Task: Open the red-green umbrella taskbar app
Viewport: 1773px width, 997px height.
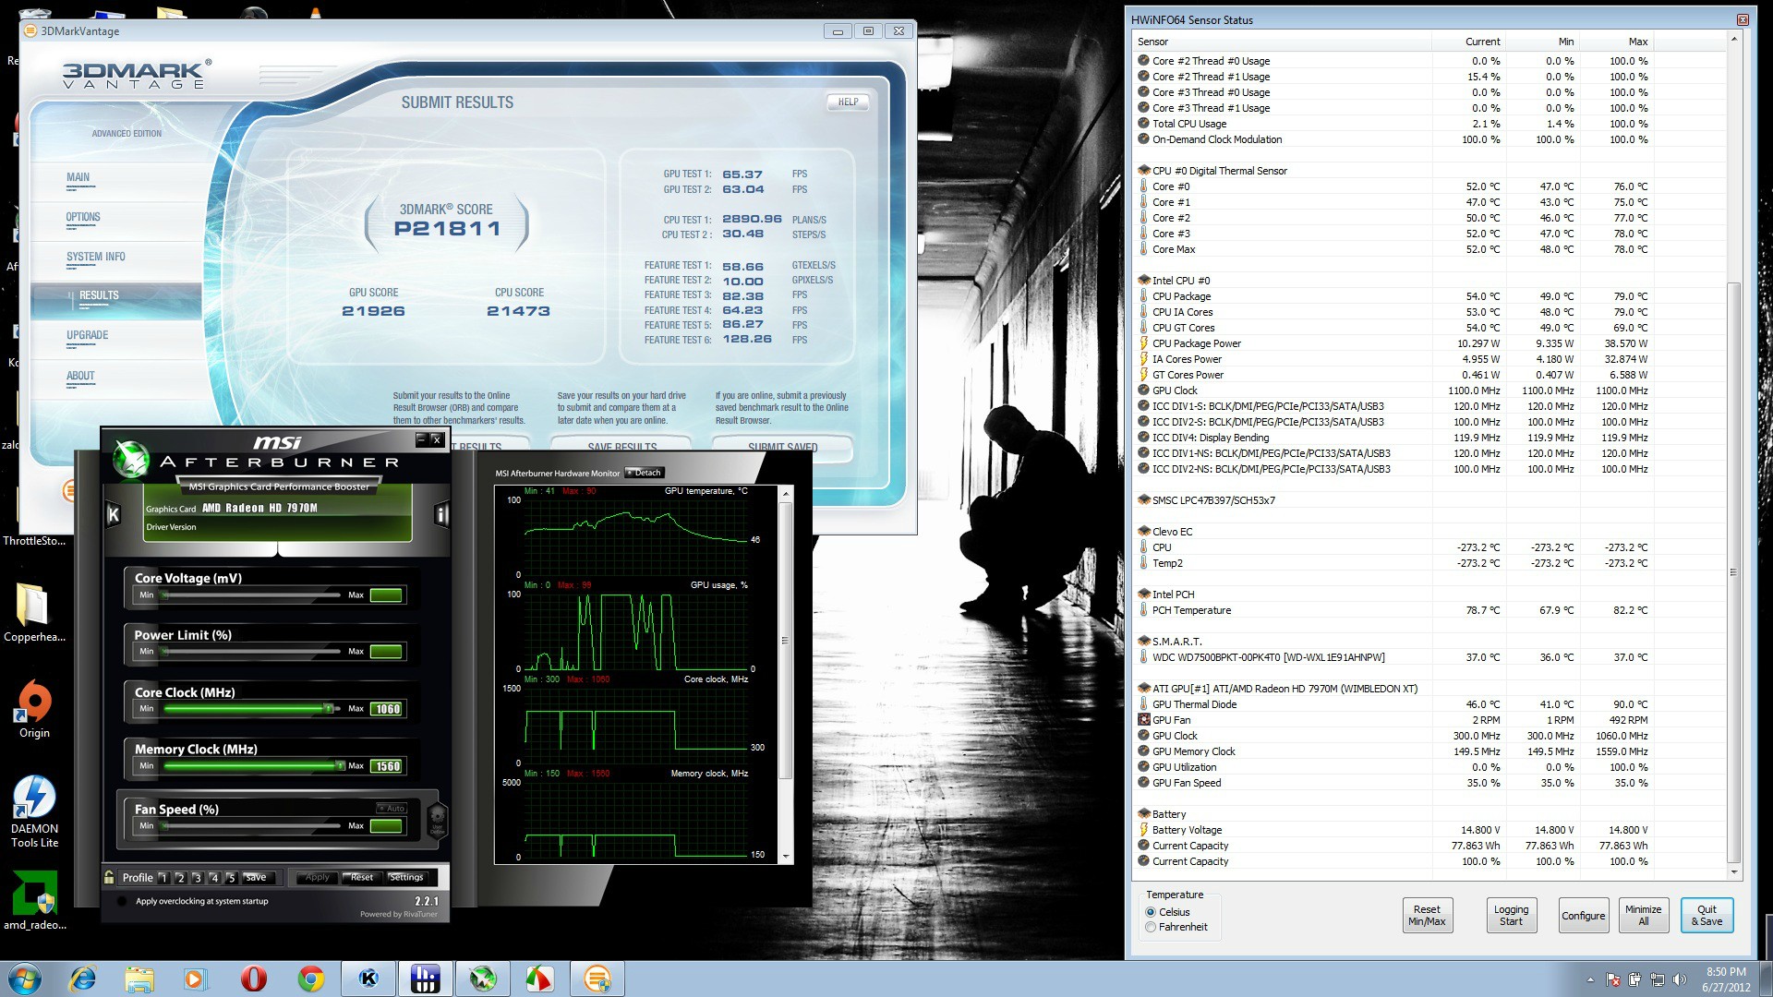Action: pyautogui.click(x=540, y=979)
